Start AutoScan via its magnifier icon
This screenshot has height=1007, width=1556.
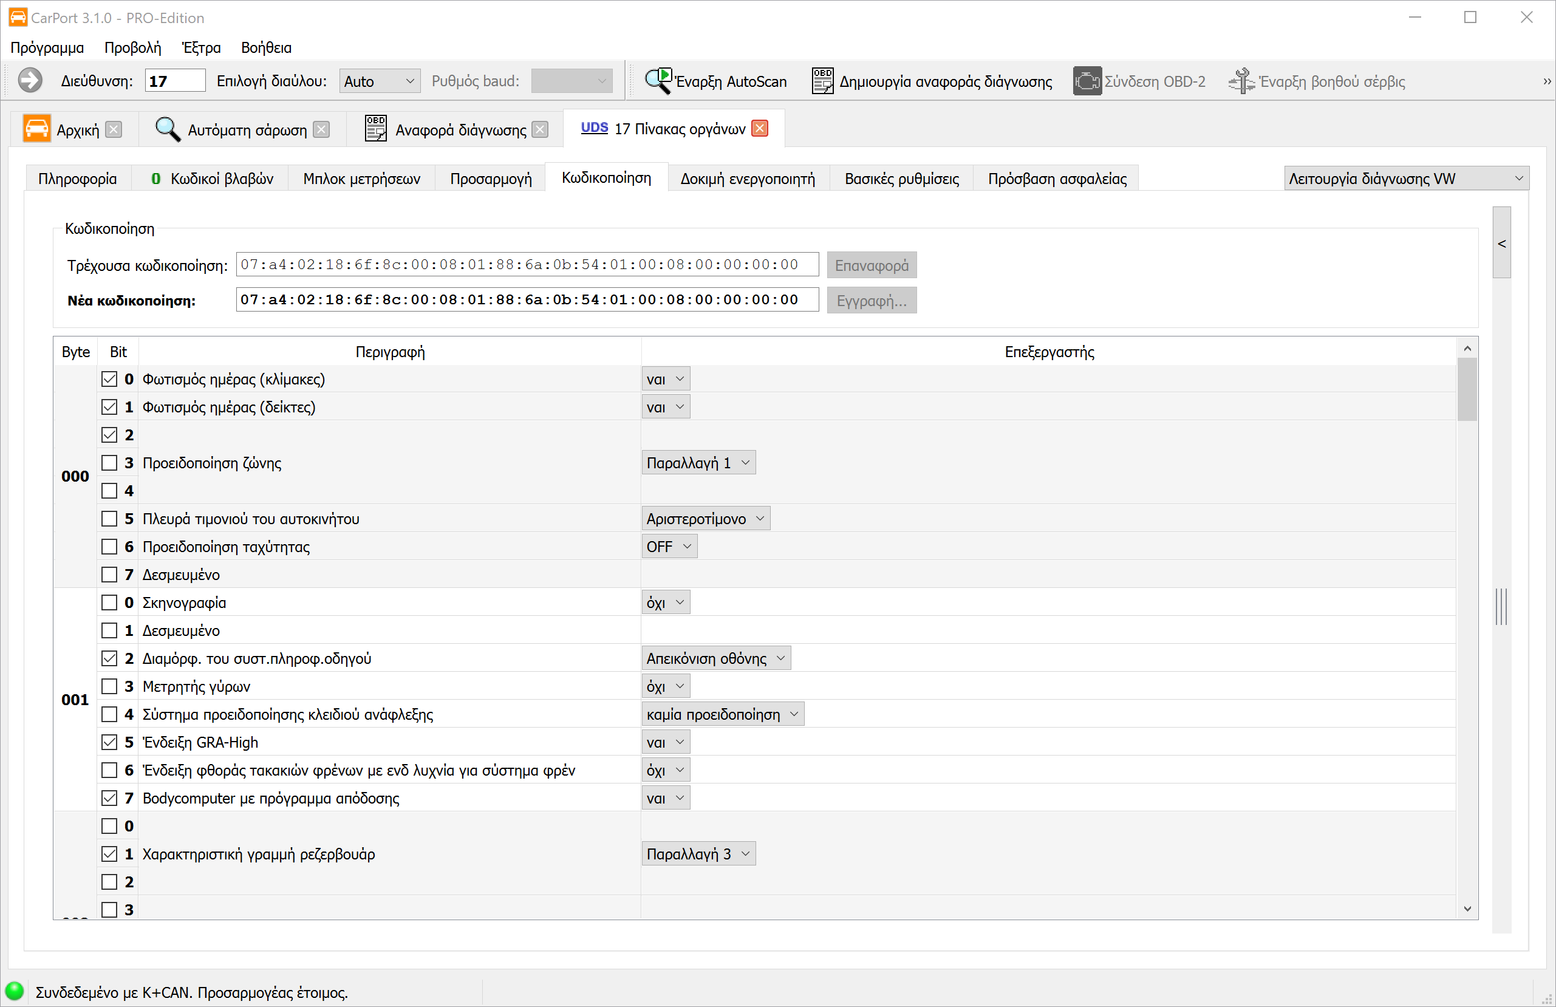[658, 81]
